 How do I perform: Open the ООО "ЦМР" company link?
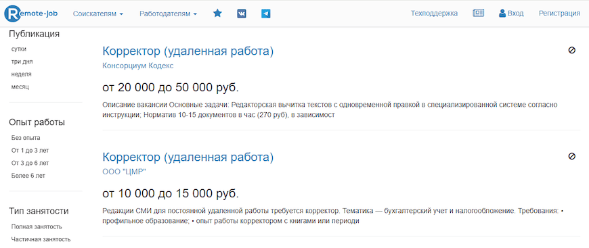[124, 172]
